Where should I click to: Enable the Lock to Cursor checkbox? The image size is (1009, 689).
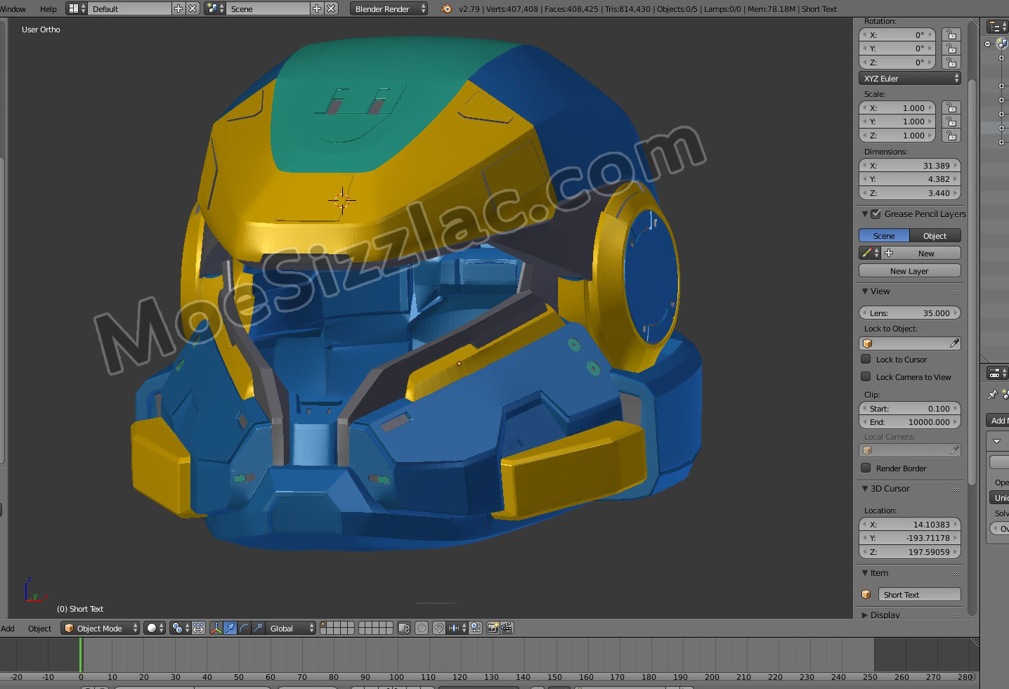click(x=866, y=360)
